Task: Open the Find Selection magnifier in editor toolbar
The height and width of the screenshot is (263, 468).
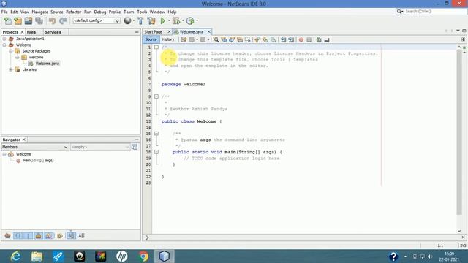Action: pos(216,39)
